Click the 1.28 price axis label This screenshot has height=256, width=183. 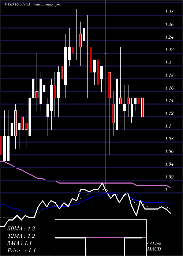(169, 12)
